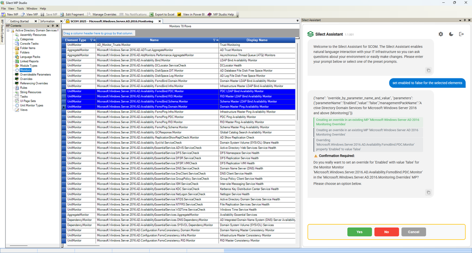Switch to the Getting Started tab
This screenshot has width=472, height=253.
tap(19, 21)
